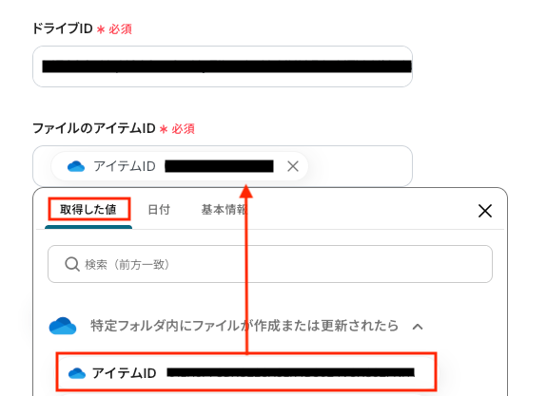Click the redacted value in the アイテムID list row
The width and height of the screenshot is (547, 396).
(x=290, y=372)
